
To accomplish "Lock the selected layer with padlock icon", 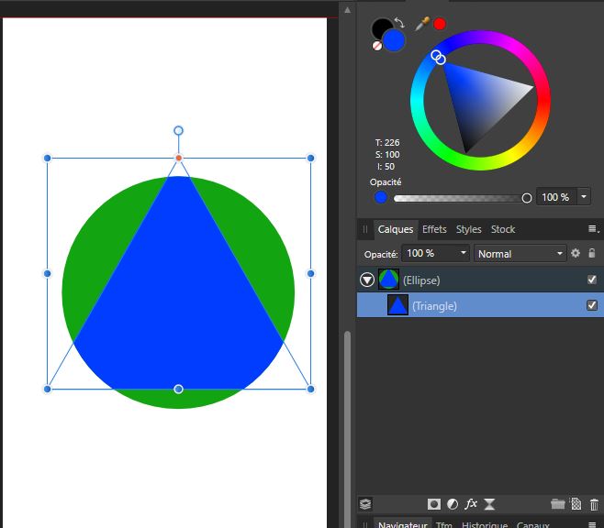I will [592, 253].
